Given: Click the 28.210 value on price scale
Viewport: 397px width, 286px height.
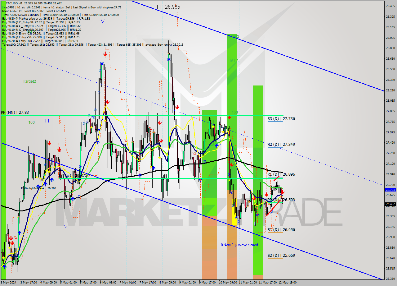Looking at the screenshot, I should tap(390, 90).
